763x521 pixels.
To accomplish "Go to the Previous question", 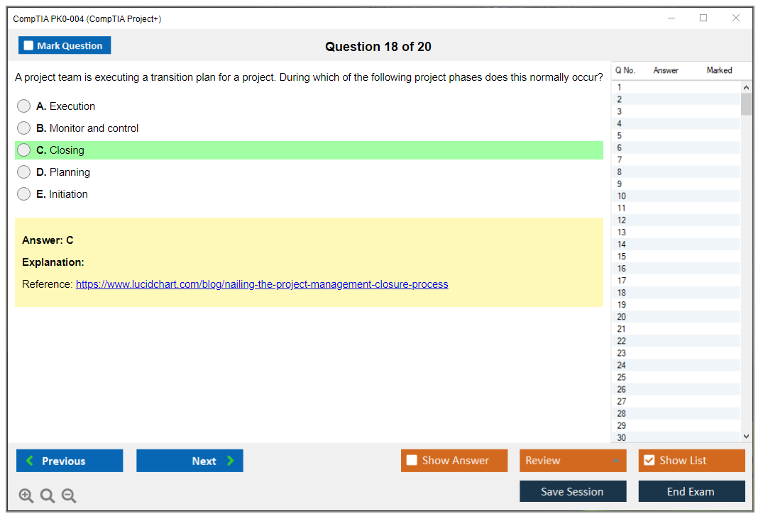I will (x=70, y=461).
